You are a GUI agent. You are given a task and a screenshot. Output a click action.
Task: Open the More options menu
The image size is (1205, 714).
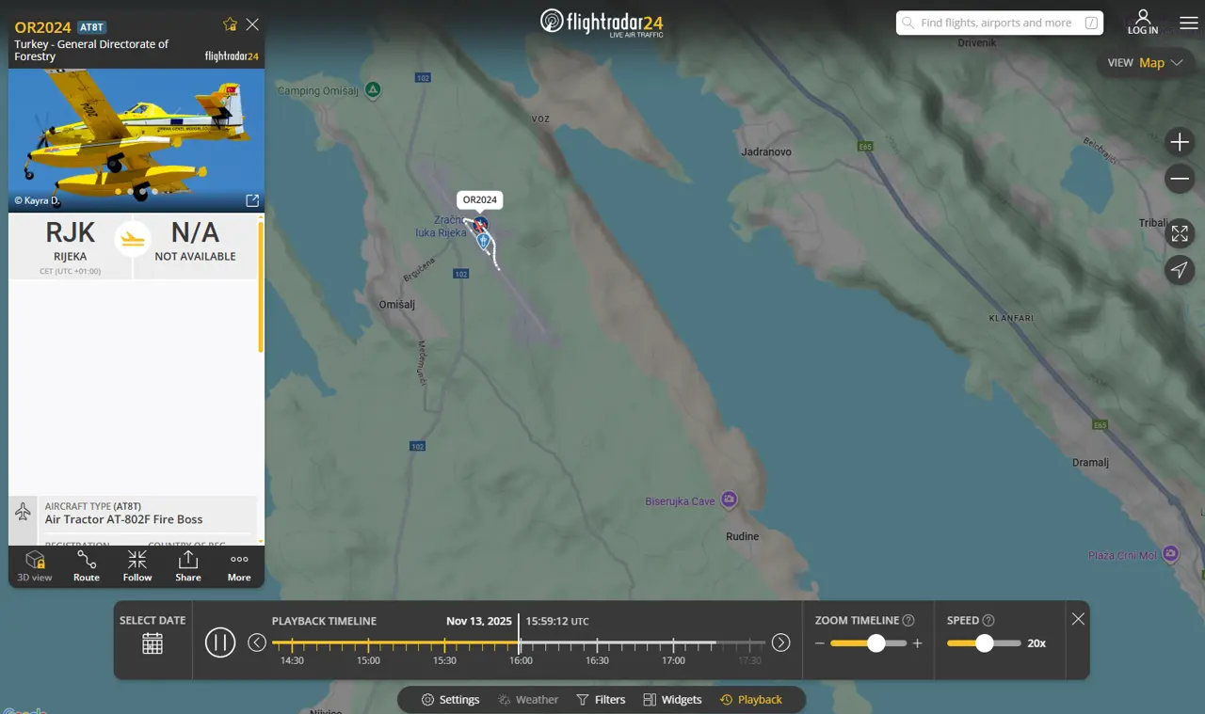[x=239, y=566]
